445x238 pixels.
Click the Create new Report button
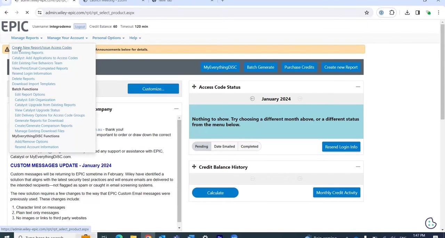coord(341,67)
